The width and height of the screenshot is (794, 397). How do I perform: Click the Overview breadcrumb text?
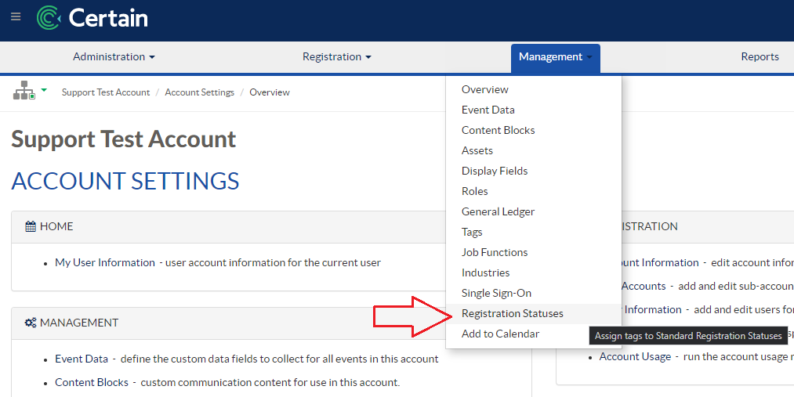pyautogui.click(x=270, y=92)
